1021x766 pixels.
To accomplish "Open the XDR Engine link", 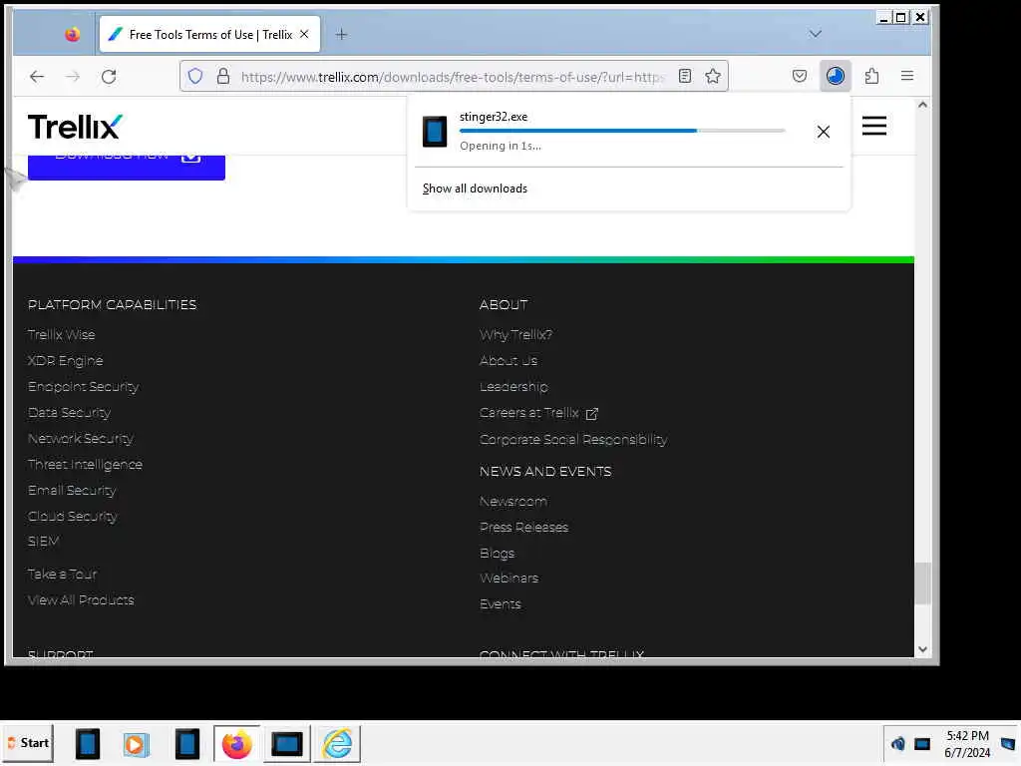I will [65, 361].
